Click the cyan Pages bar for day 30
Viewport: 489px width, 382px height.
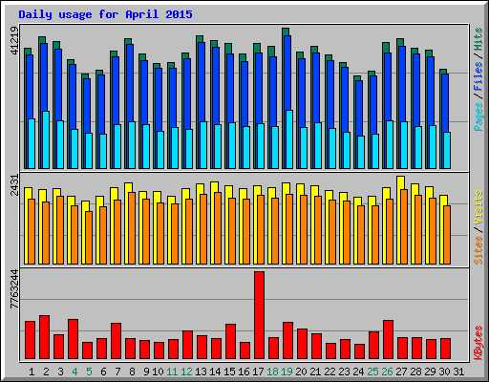pos(447,150)
